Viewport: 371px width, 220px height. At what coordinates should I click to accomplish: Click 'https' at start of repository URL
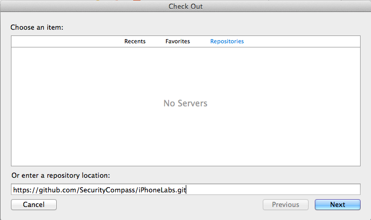coord(21,190)
